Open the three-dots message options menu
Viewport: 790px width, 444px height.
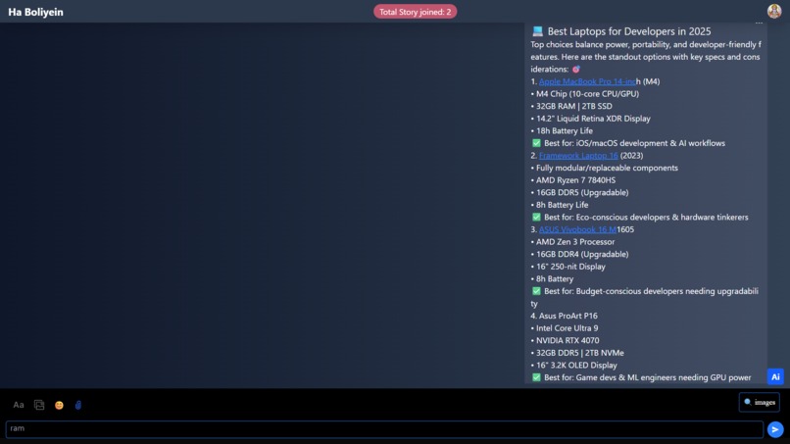pos(759,24)
